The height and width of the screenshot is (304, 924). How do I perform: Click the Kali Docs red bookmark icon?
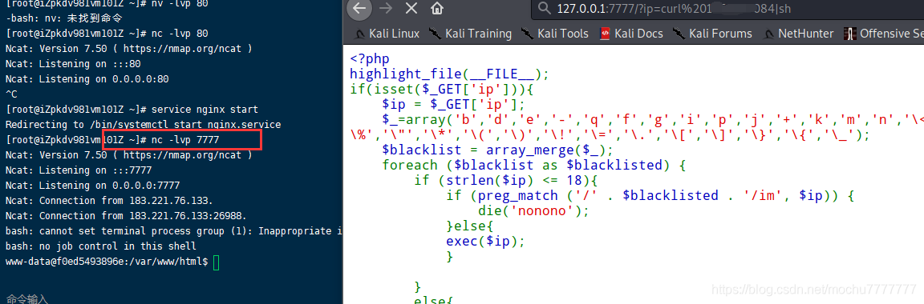(x=605, y=34)
